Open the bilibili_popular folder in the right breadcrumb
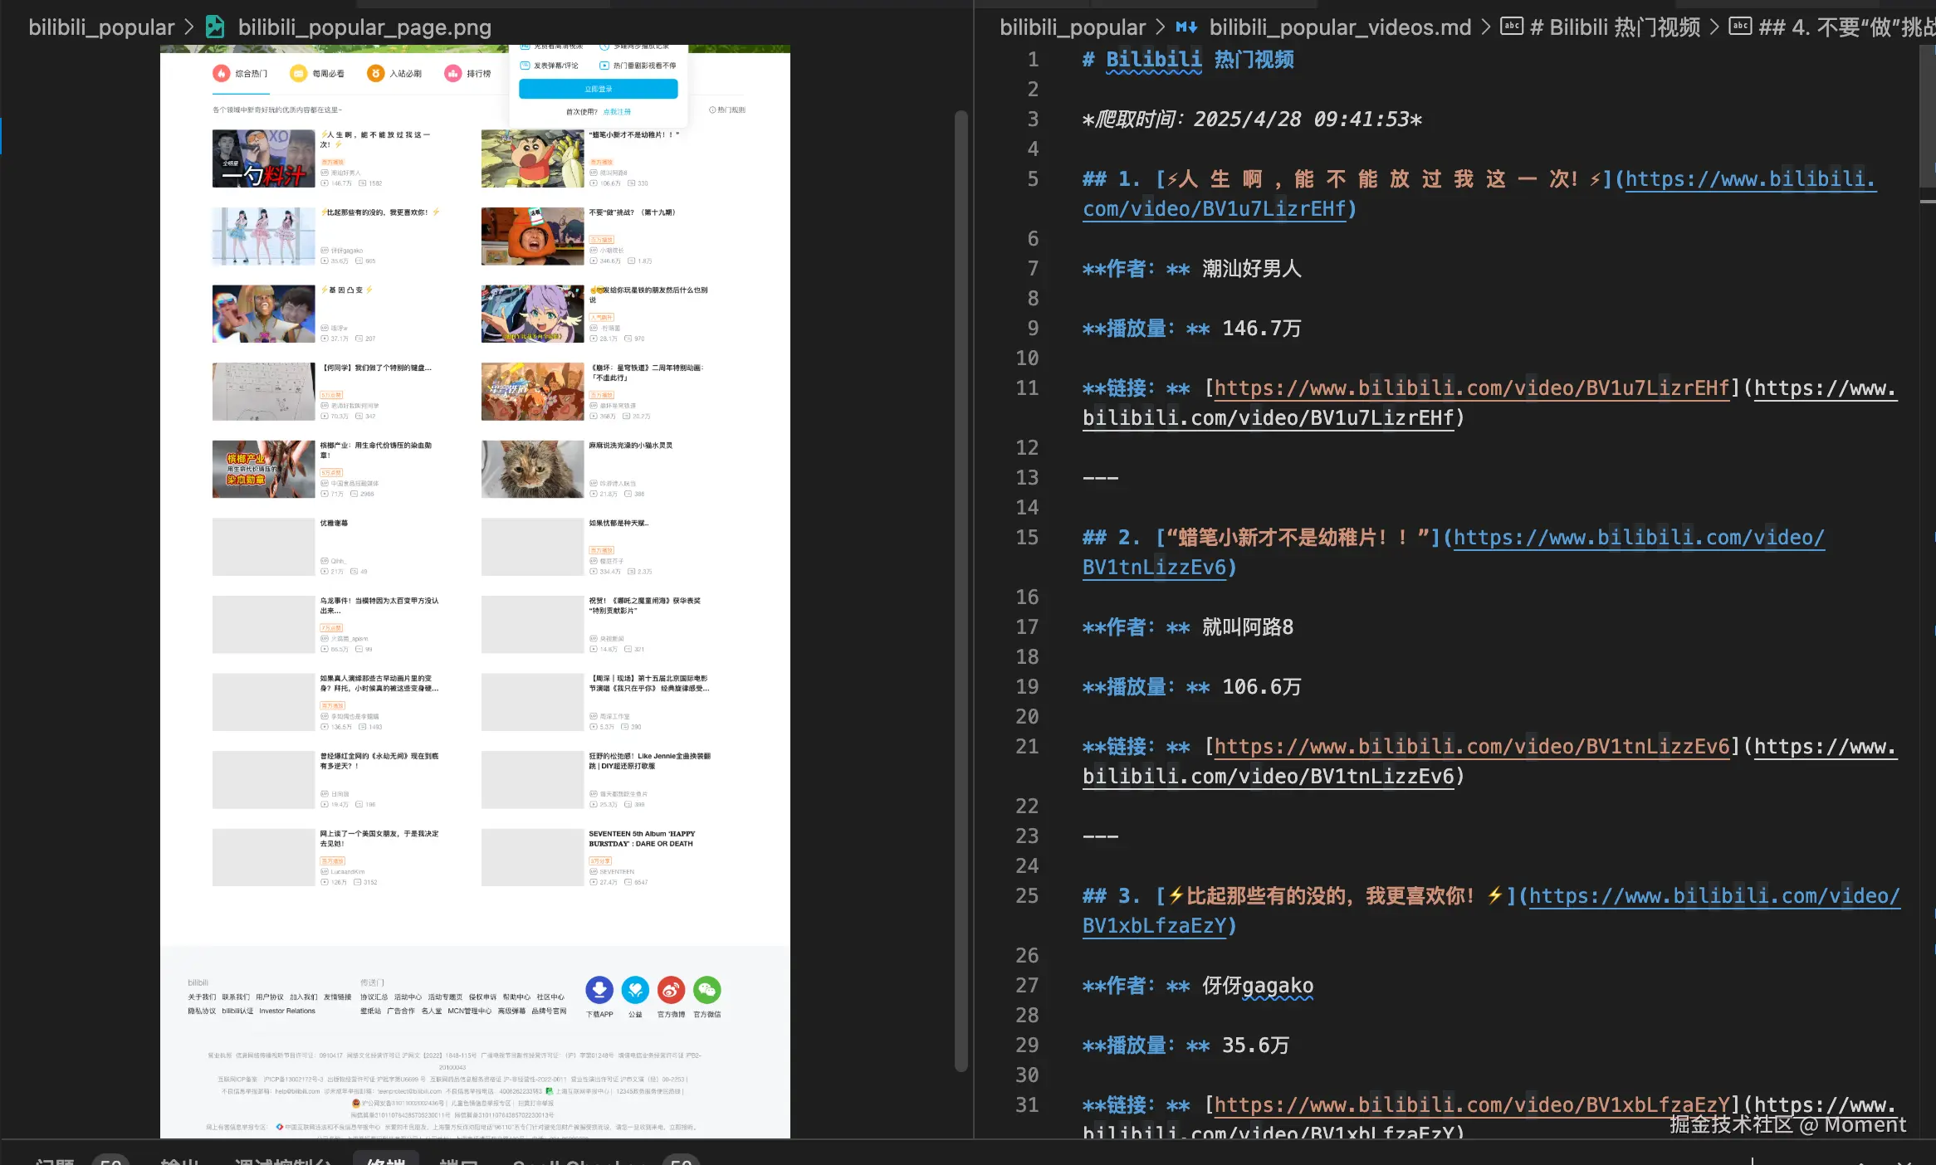The height and width of the screenshot is (1165, 1936). click(x=1073, y=27)
